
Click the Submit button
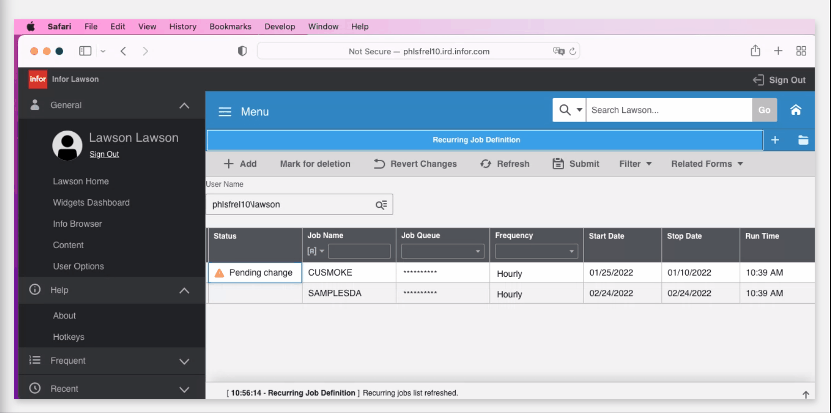[x=576, y=164]
